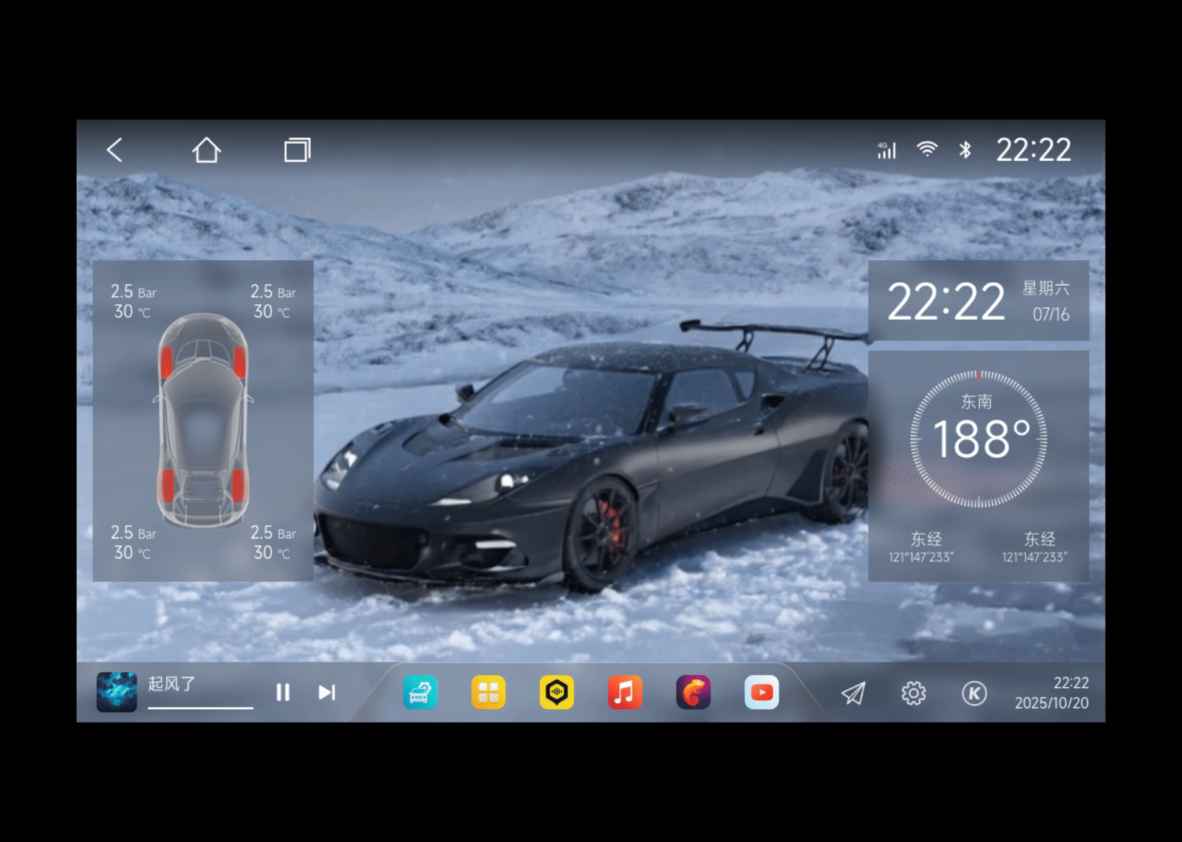The height and width of the screenshot is (842, 1182).
Task: Tap the status bar clock 22:22
Action: [1034, 150]
